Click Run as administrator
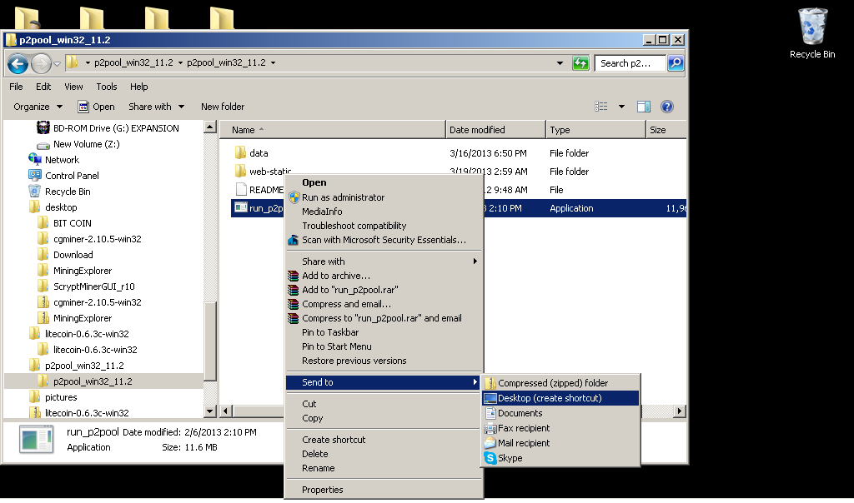Image resolution: width=854 pixels, height=503 pixels. pos(343,197)
